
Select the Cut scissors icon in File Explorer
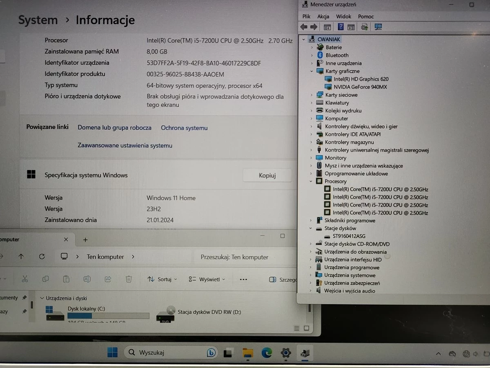tap(25, 279)
